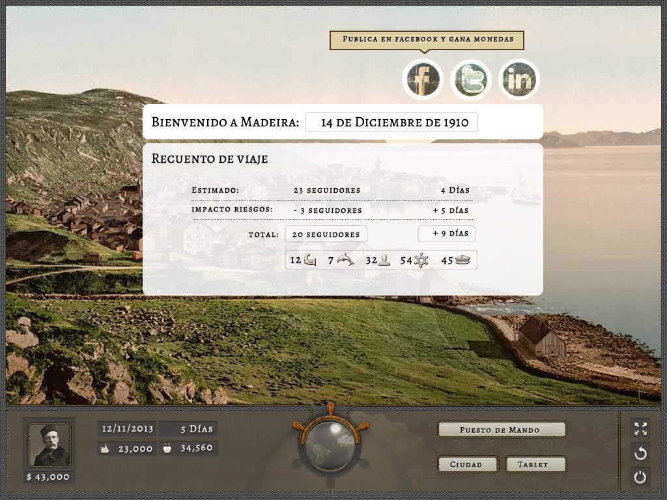
Task: Click the explorer portrait thumbnail
Action: click(49, 445)
